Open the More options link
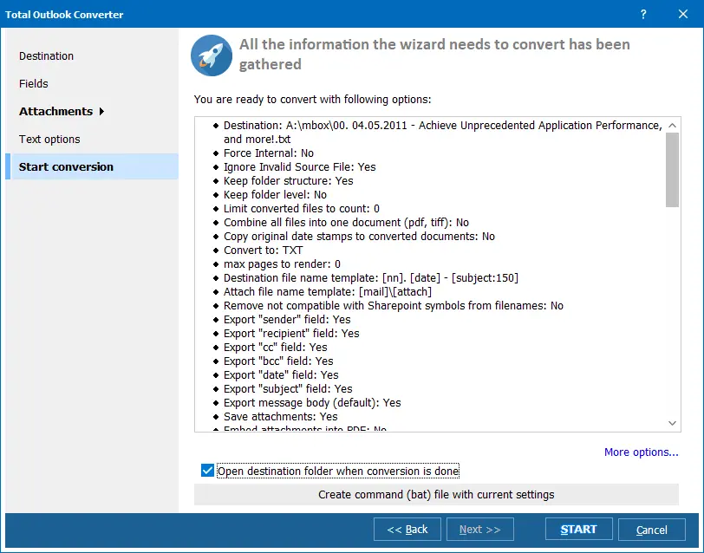 641,452
